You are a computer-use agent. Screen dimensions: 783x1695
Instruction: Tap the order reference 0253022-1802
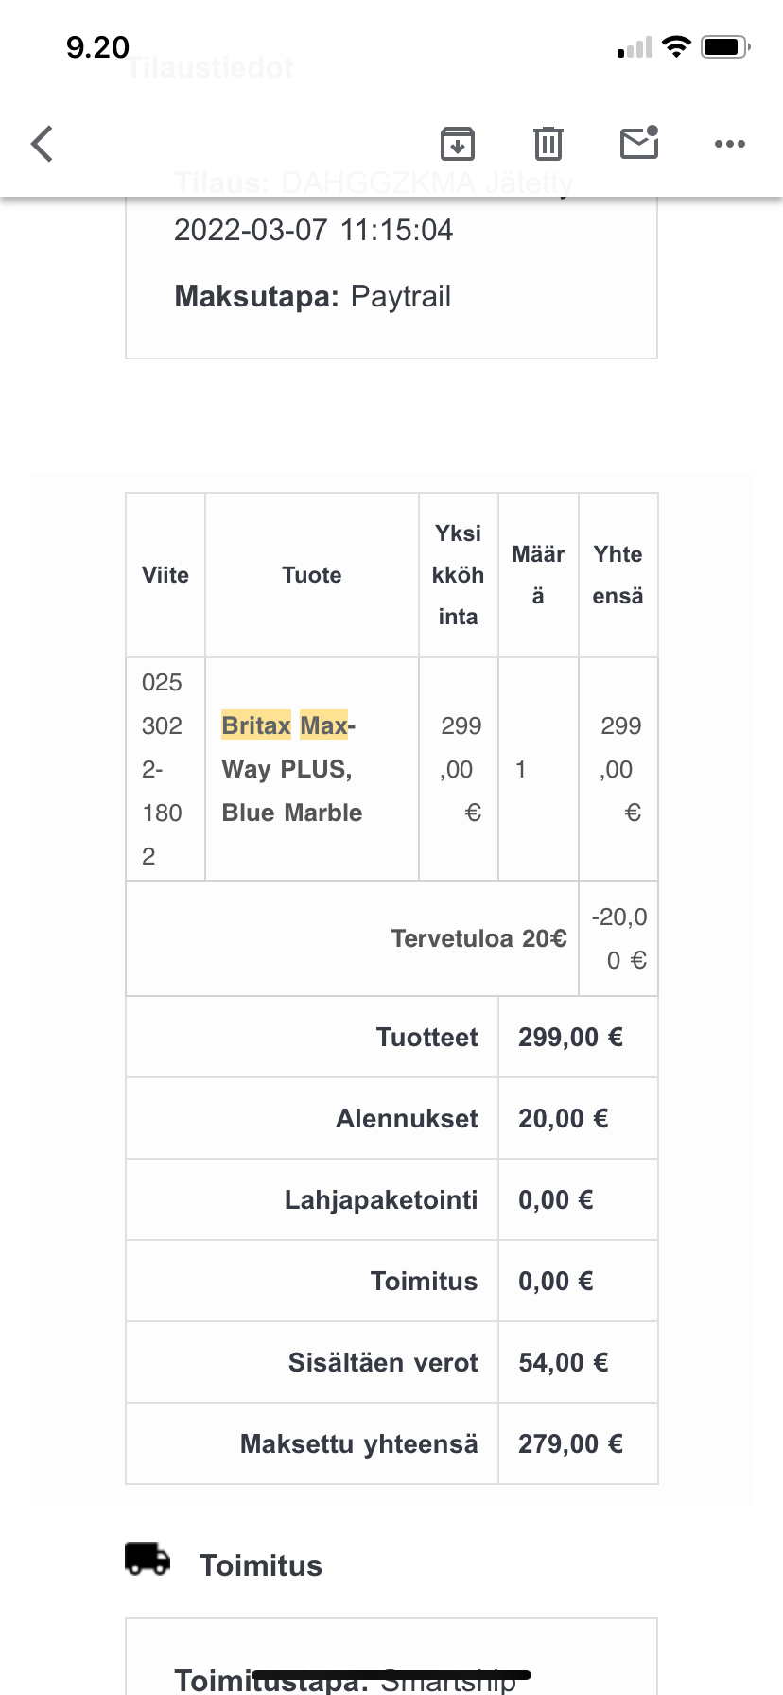[163, 769]
